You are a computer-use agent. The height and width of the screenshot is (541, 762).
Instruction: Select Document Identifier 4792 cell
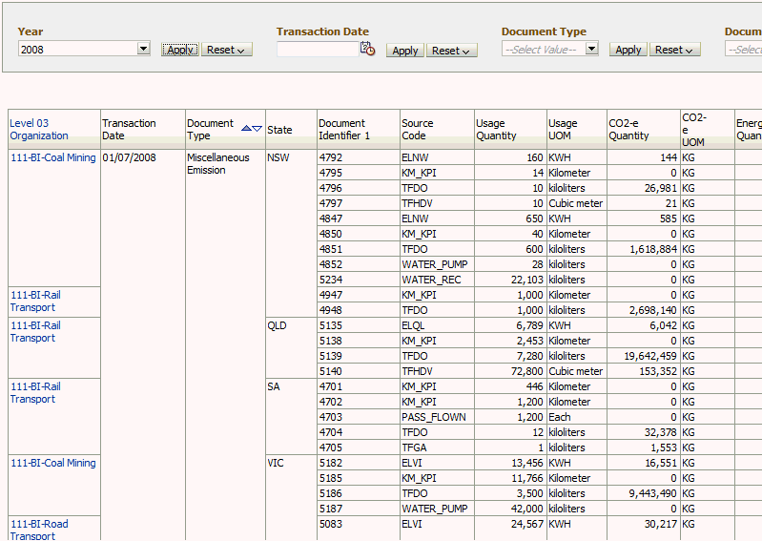coord(359,157)
